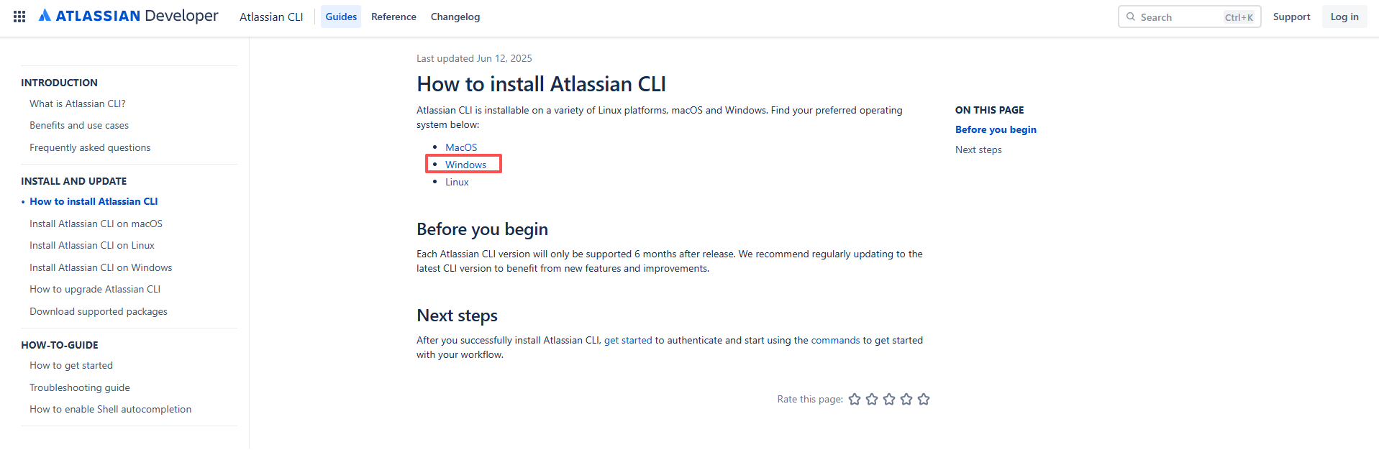Open the Changelog tab
Screen dimensions: 1379x460
click(x=455, y=17)
